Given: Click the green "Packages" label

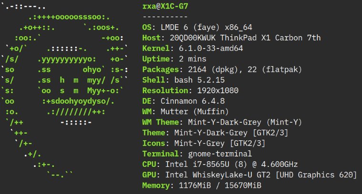Looking at the screenshot, I should coord(161,69).
